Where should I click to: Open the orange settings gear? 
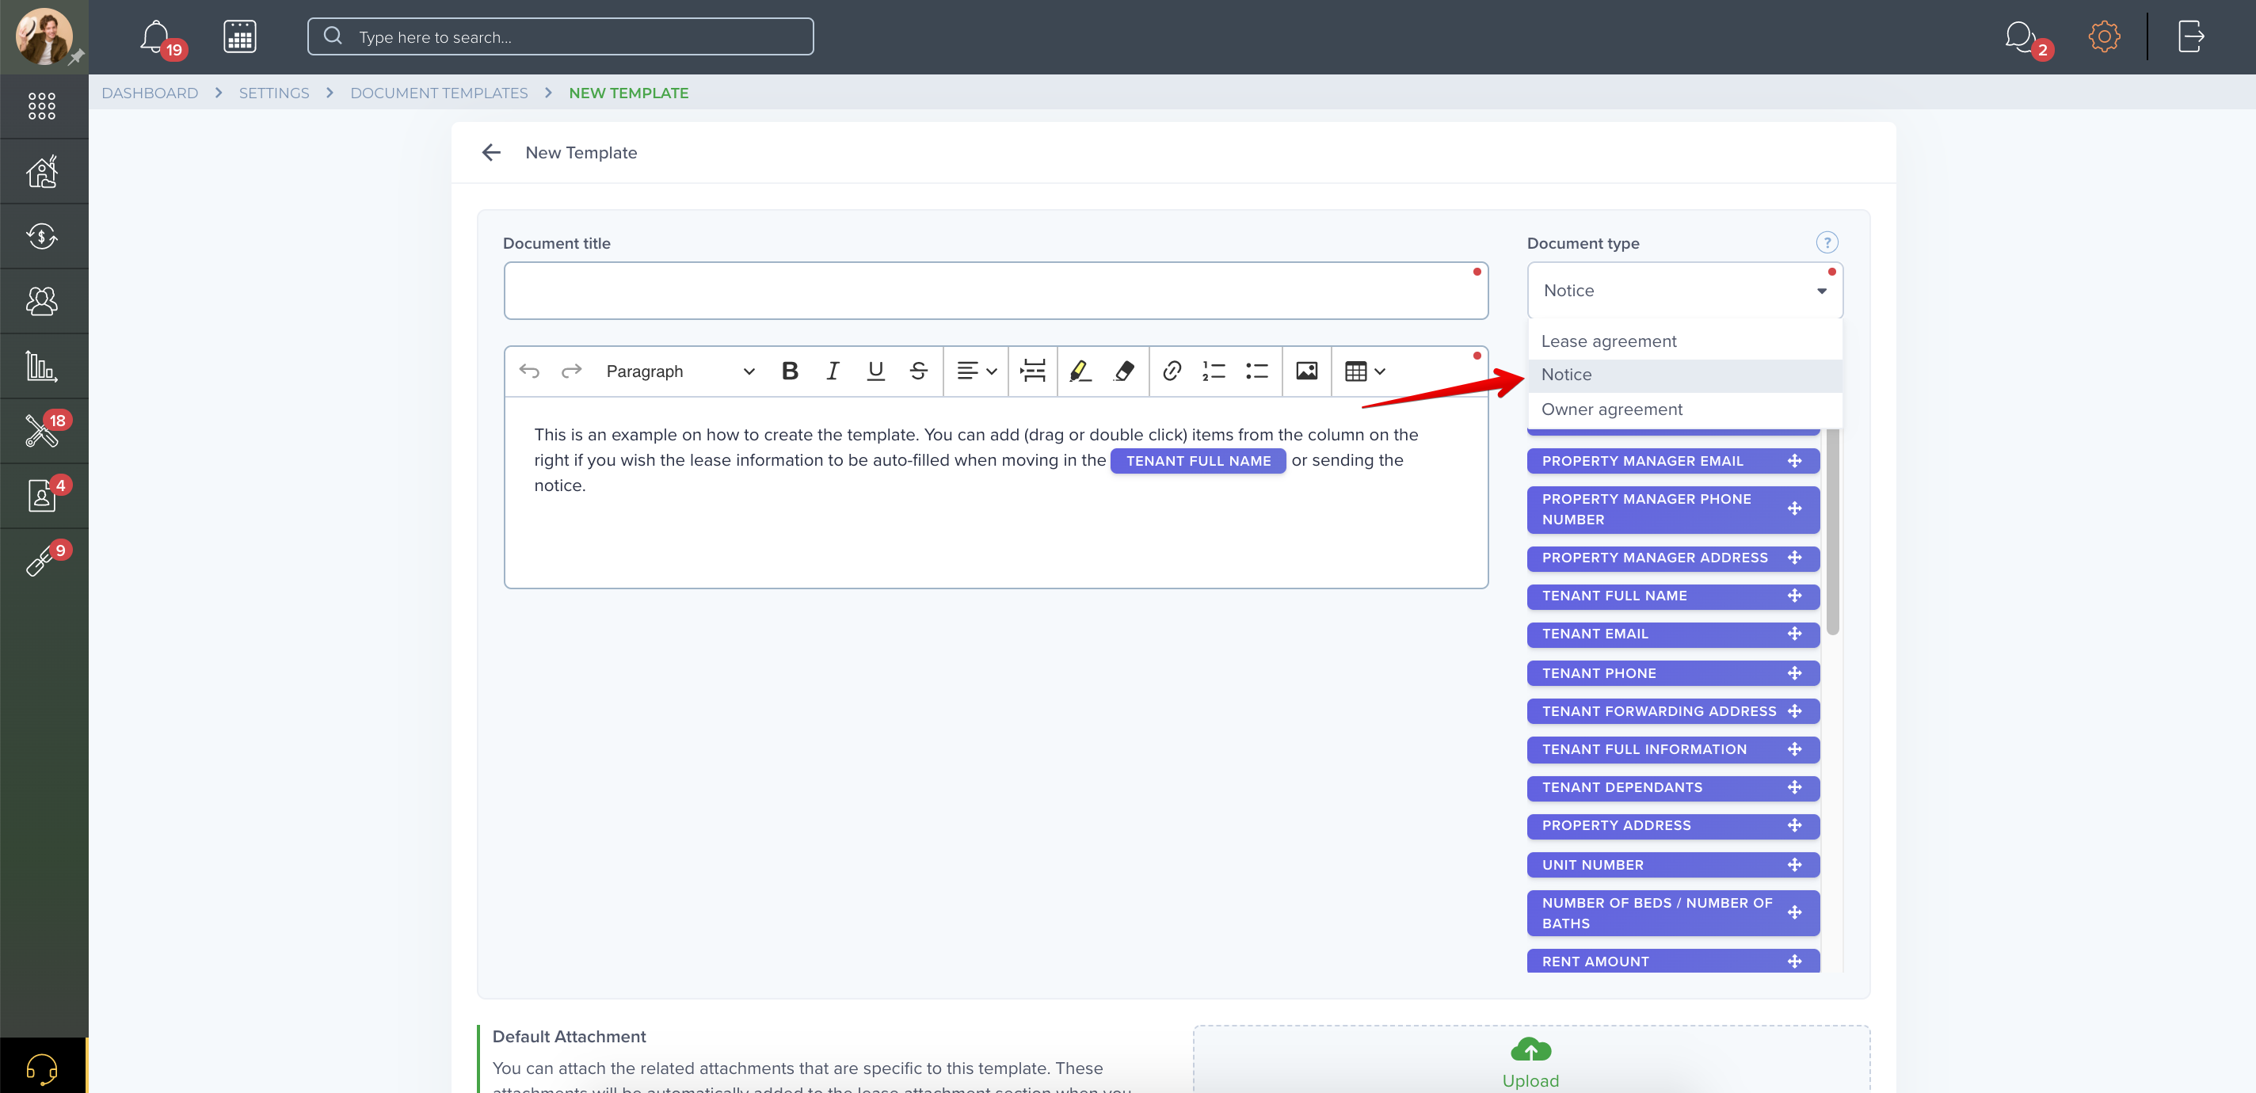point(2104,36)
